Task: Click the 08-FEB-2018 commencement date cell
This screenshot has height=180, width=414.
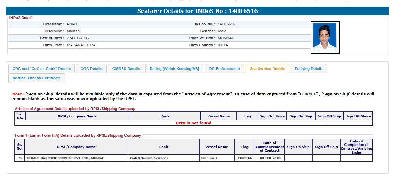Action: point(269,158)
